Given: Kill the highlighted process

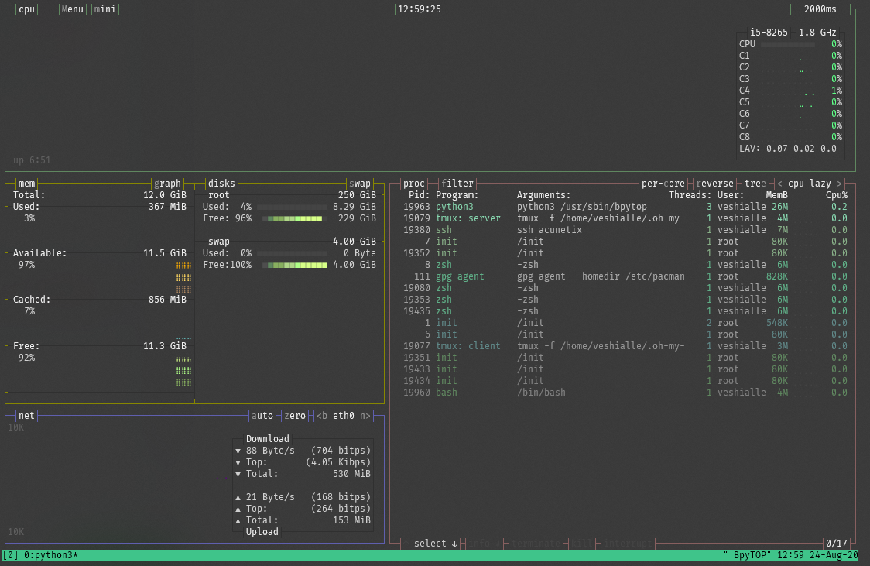Looking at the screenshot, I should pos(583,543).
